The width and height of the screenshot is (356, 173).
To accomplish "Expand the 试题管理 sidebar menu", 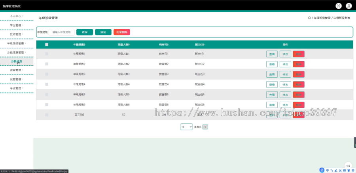I will pyautogui.click(x=17, y=79).
